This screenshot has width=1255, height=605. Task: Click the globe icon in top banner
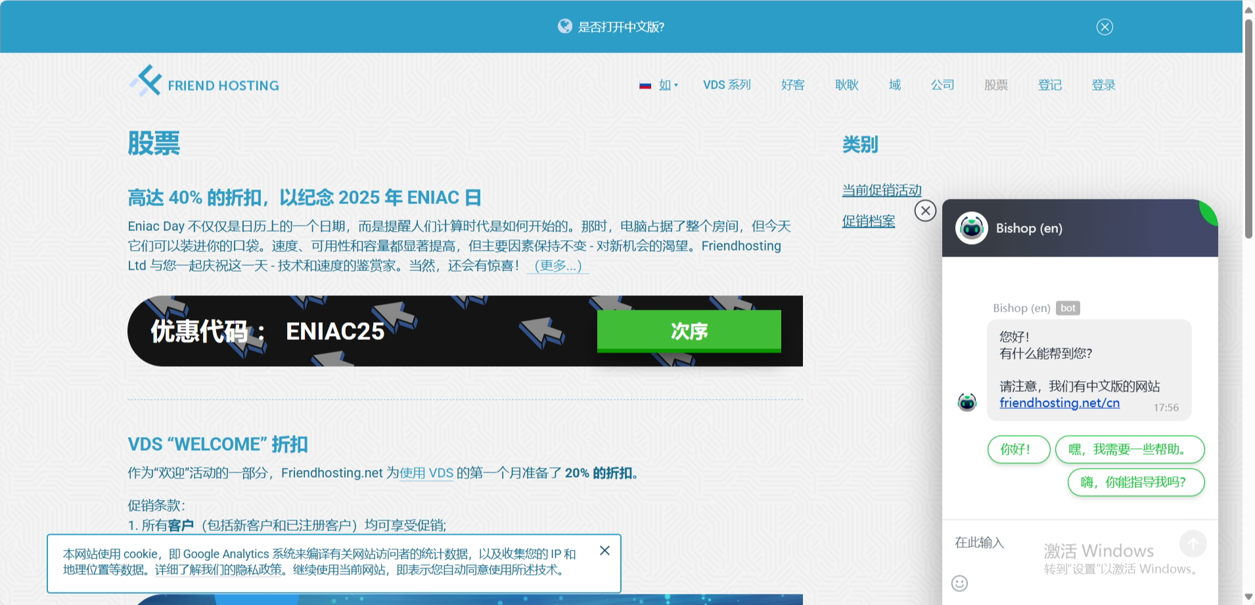[x=565, y=26]
